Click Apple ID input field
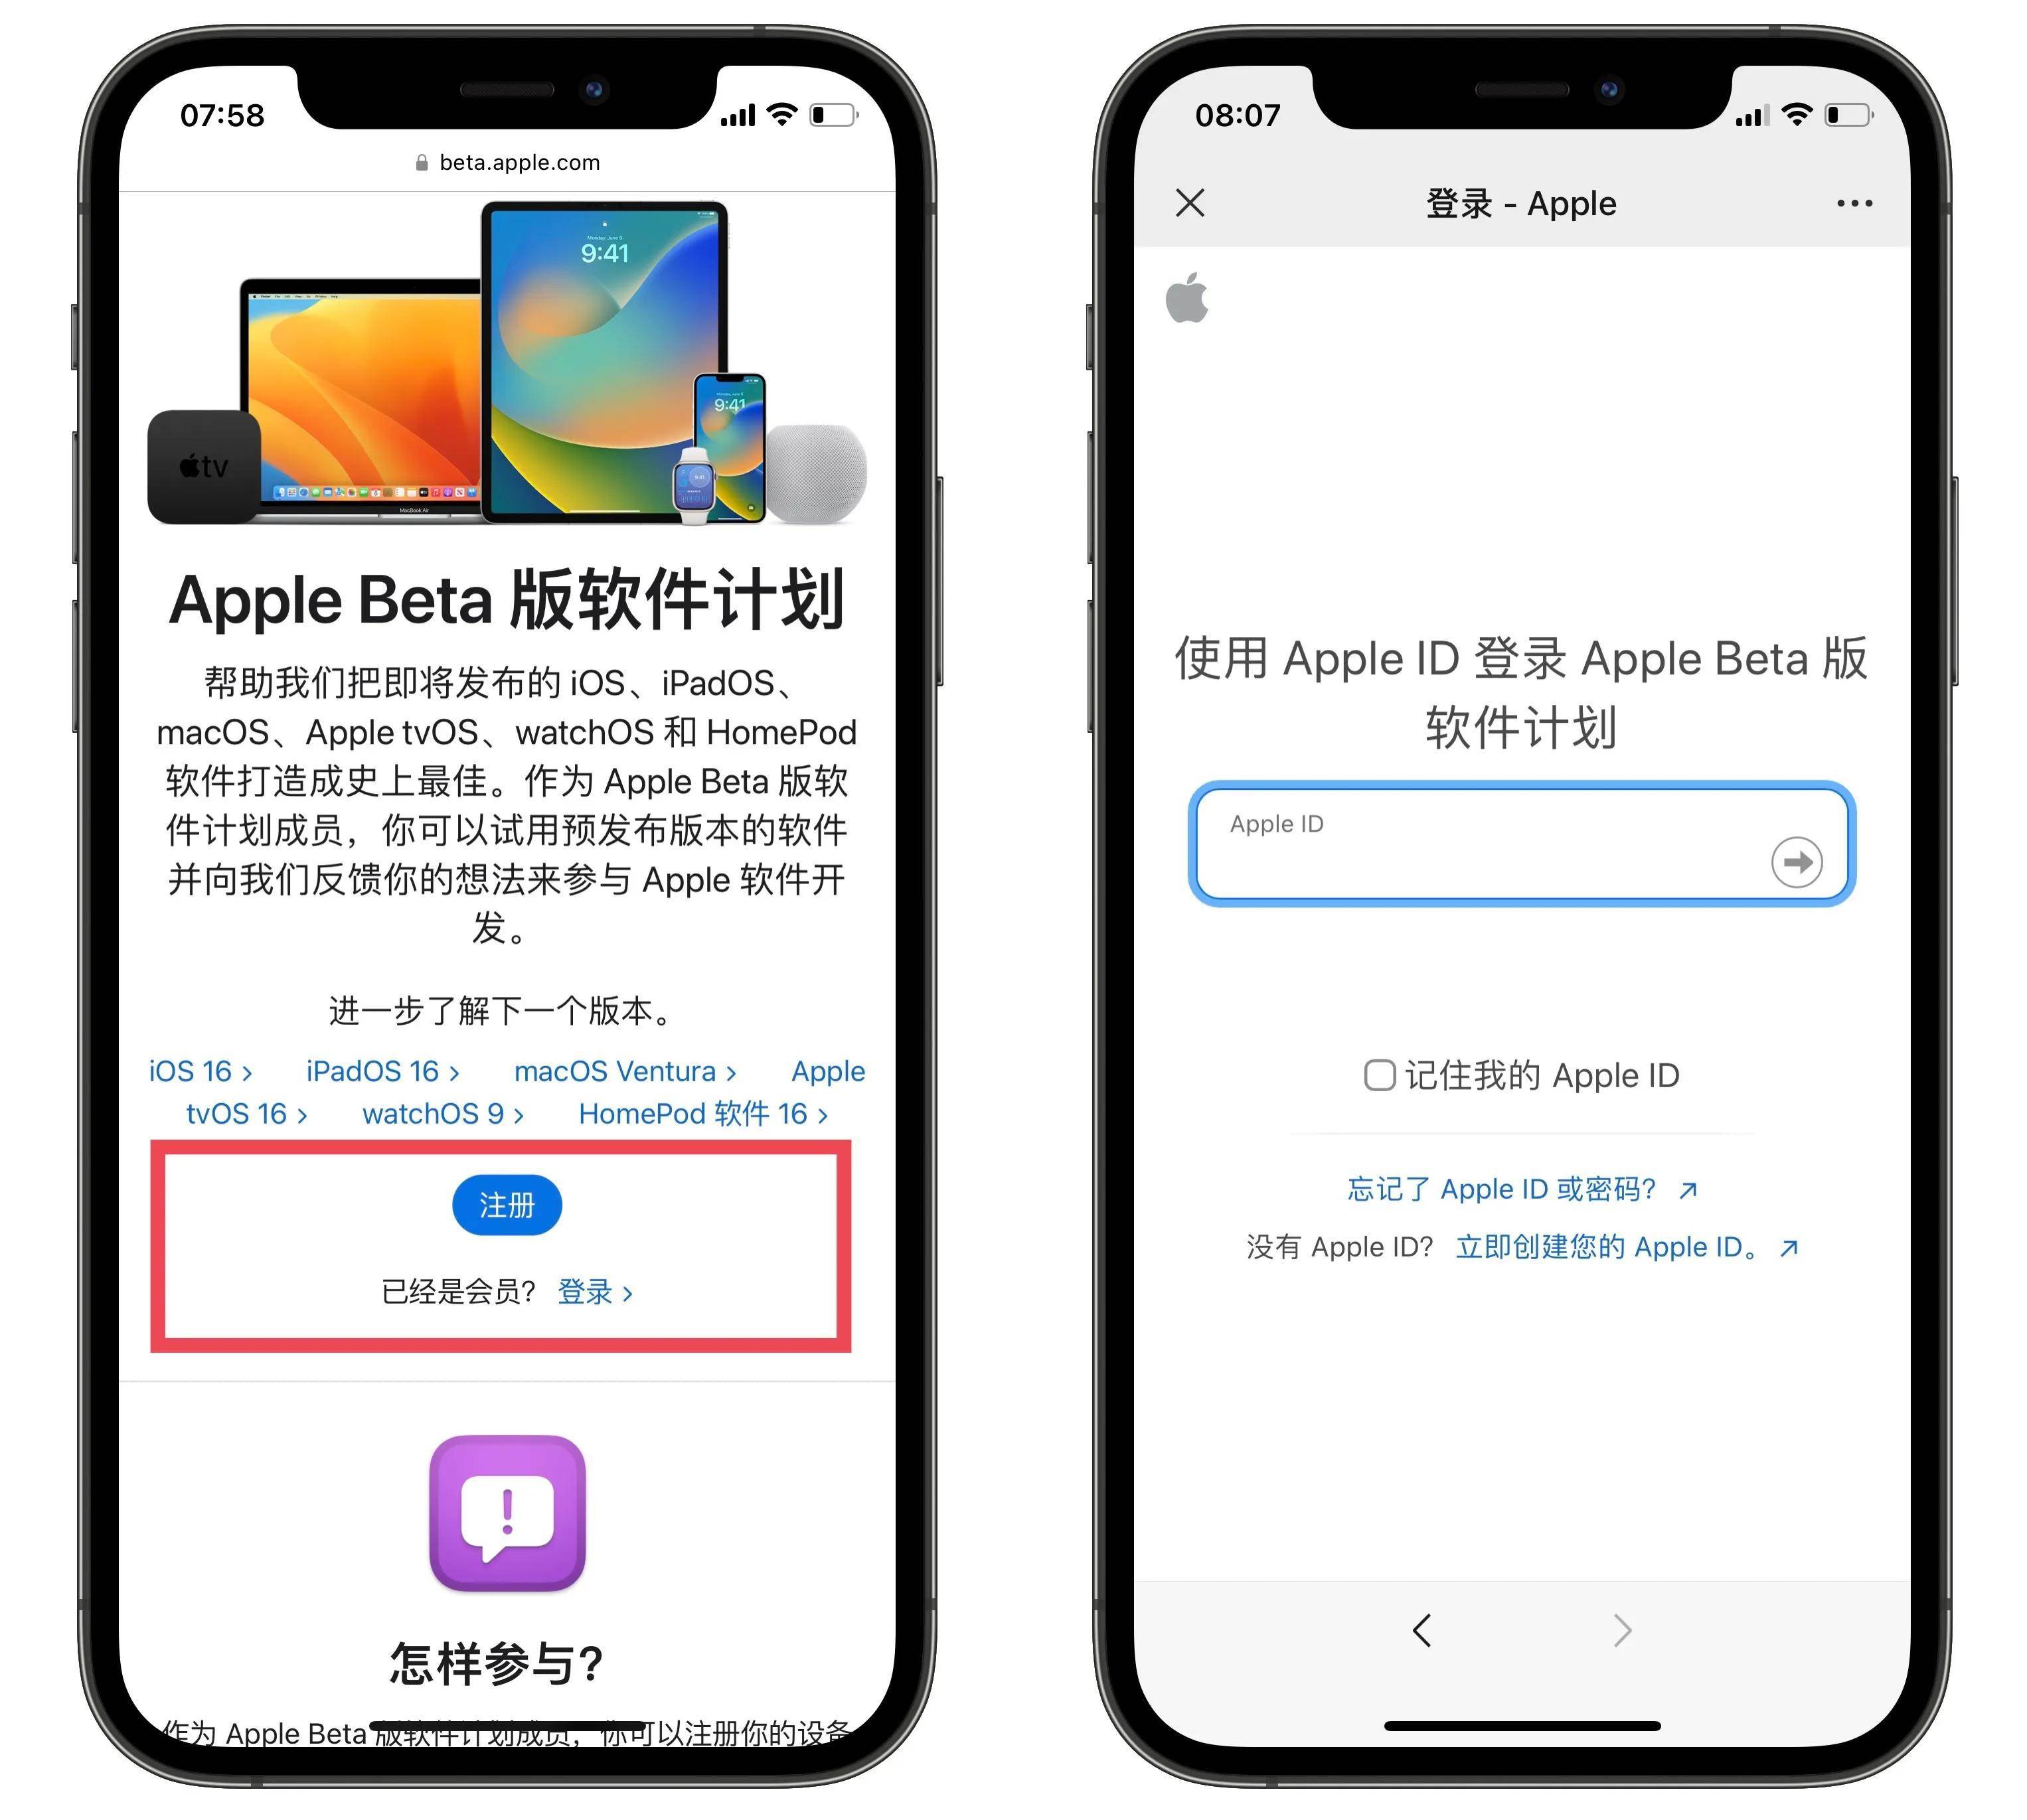Viewport: 2027px width, 1820px height. [x=1521, y=861]
